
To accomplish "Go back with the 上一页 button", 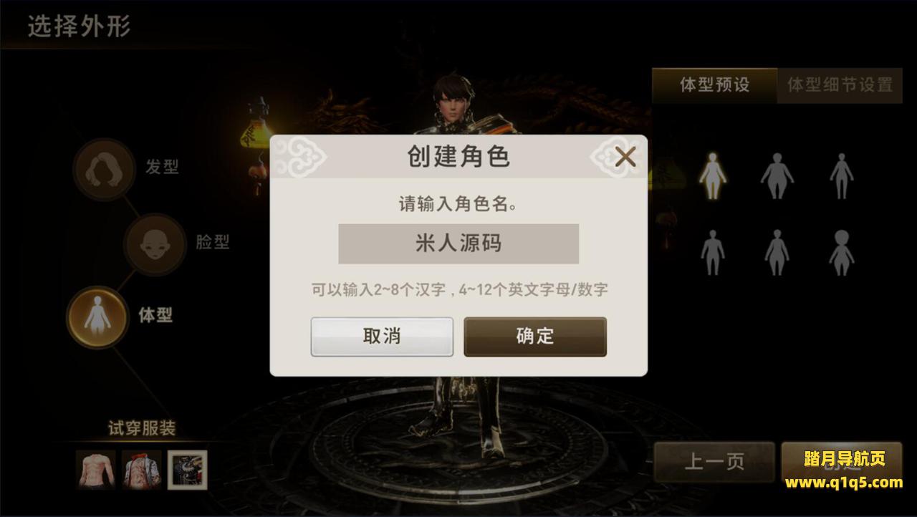I will coord(714,462).
